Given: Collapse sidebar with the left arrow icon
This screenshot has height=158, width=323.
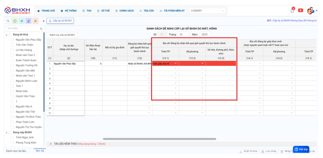Looking at the screenshot, I should 43,21.
